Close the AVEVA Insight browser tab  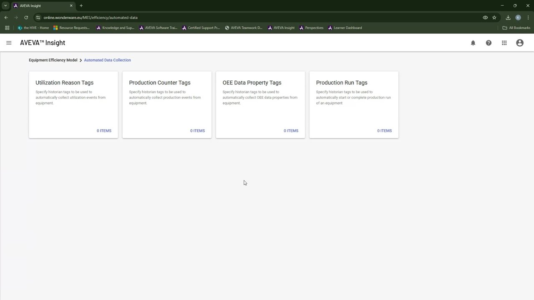point(71,6)
